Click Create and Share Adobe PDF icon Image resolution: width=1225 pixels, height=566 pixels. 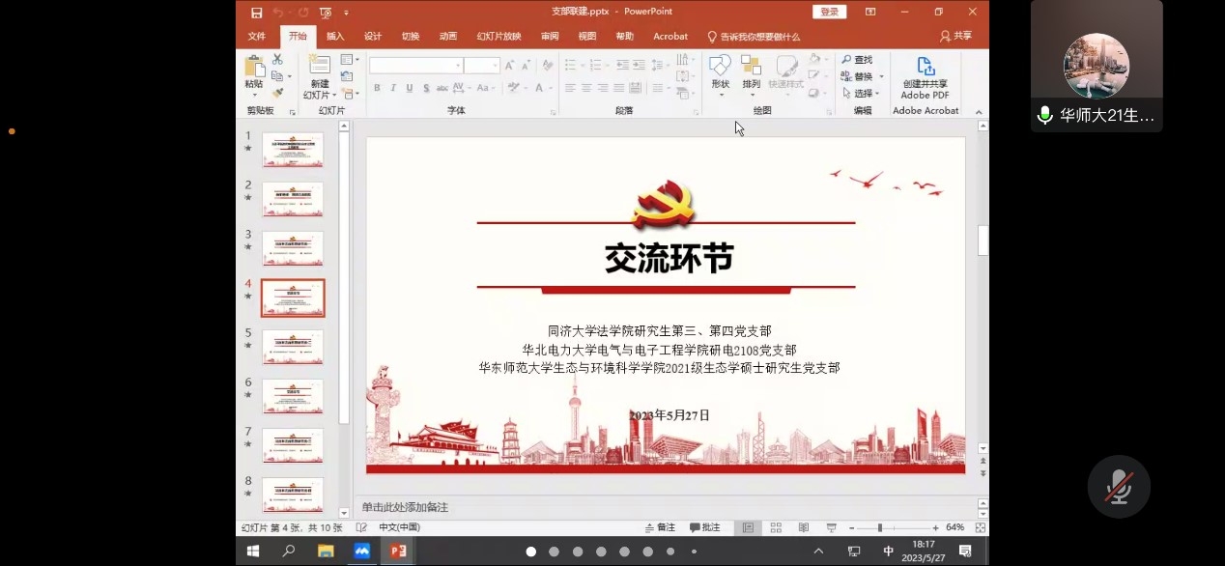925,68
